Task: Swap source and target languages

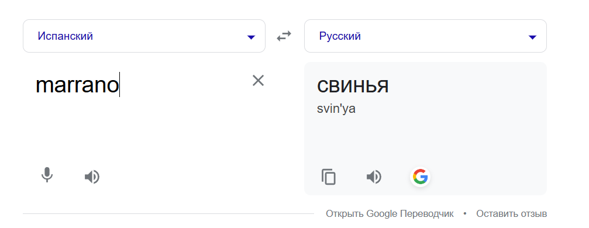Action: pos(284,36)
